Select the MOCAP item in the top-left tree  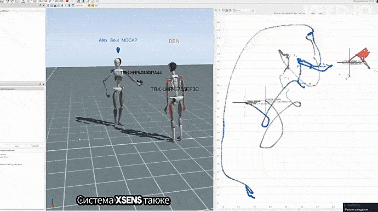(5, 11)
